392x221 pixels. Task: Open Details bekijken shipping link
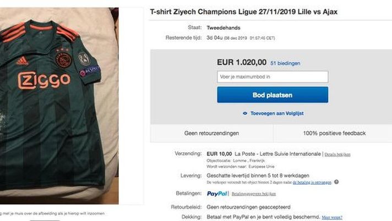337,154
